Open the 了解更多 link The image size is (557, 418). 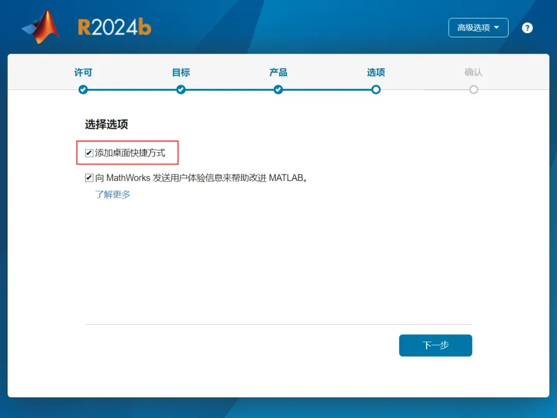112,195
